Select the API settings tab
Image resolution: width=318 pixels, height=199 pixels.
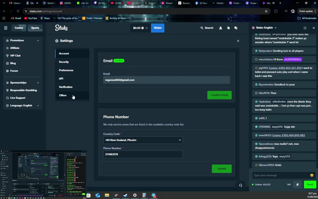point(72,78)
